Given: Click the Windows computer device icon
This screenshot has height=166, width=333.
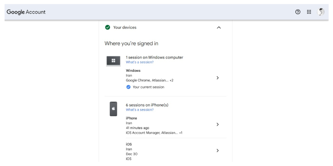Looking at the screenshot, I should click(x=113, y=61).
